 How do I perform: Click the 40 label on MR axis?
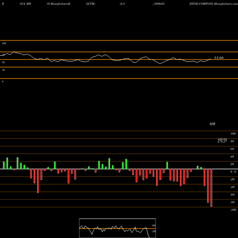point(232,157)
